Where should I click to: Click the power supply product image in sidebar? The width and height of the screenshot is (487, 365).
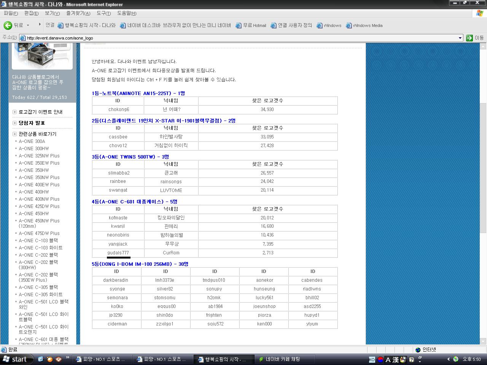coord(42,56)
